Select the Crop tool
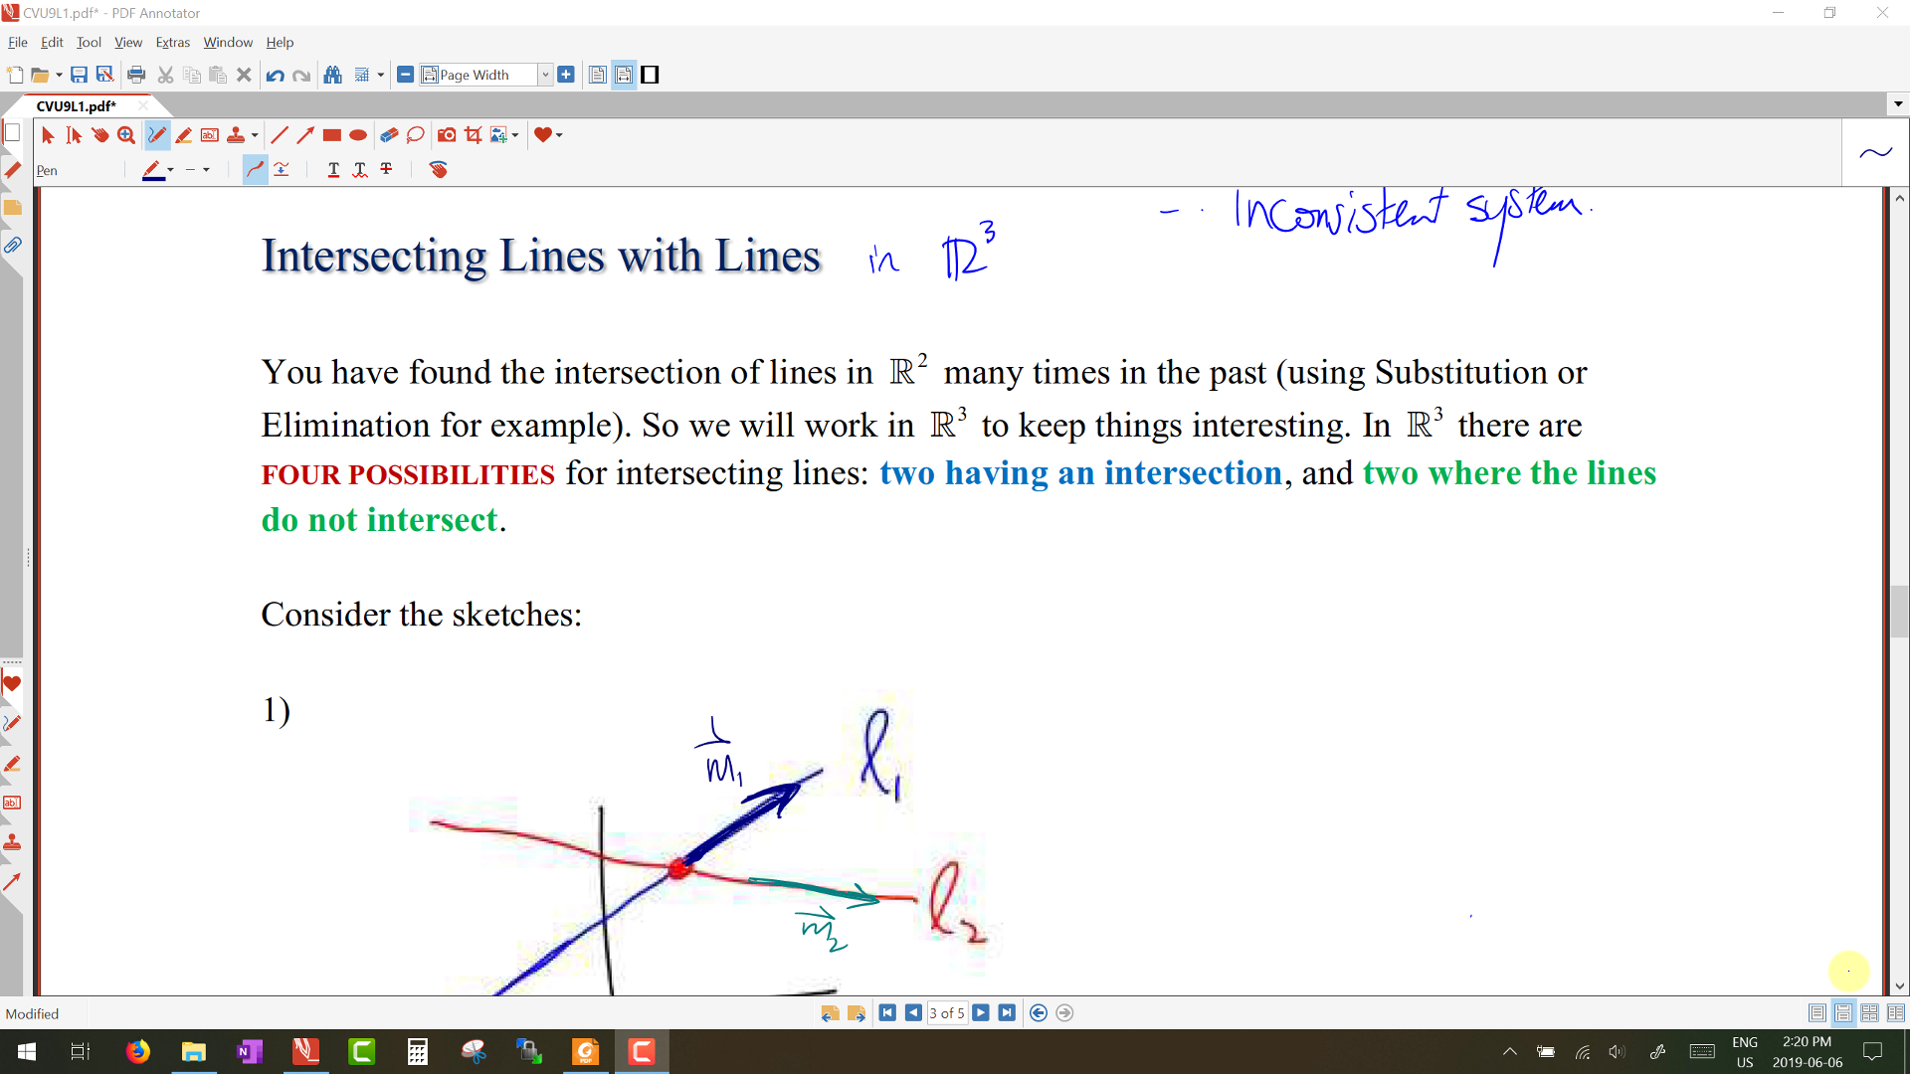Screen dimensions: 1910x1074 474,135
